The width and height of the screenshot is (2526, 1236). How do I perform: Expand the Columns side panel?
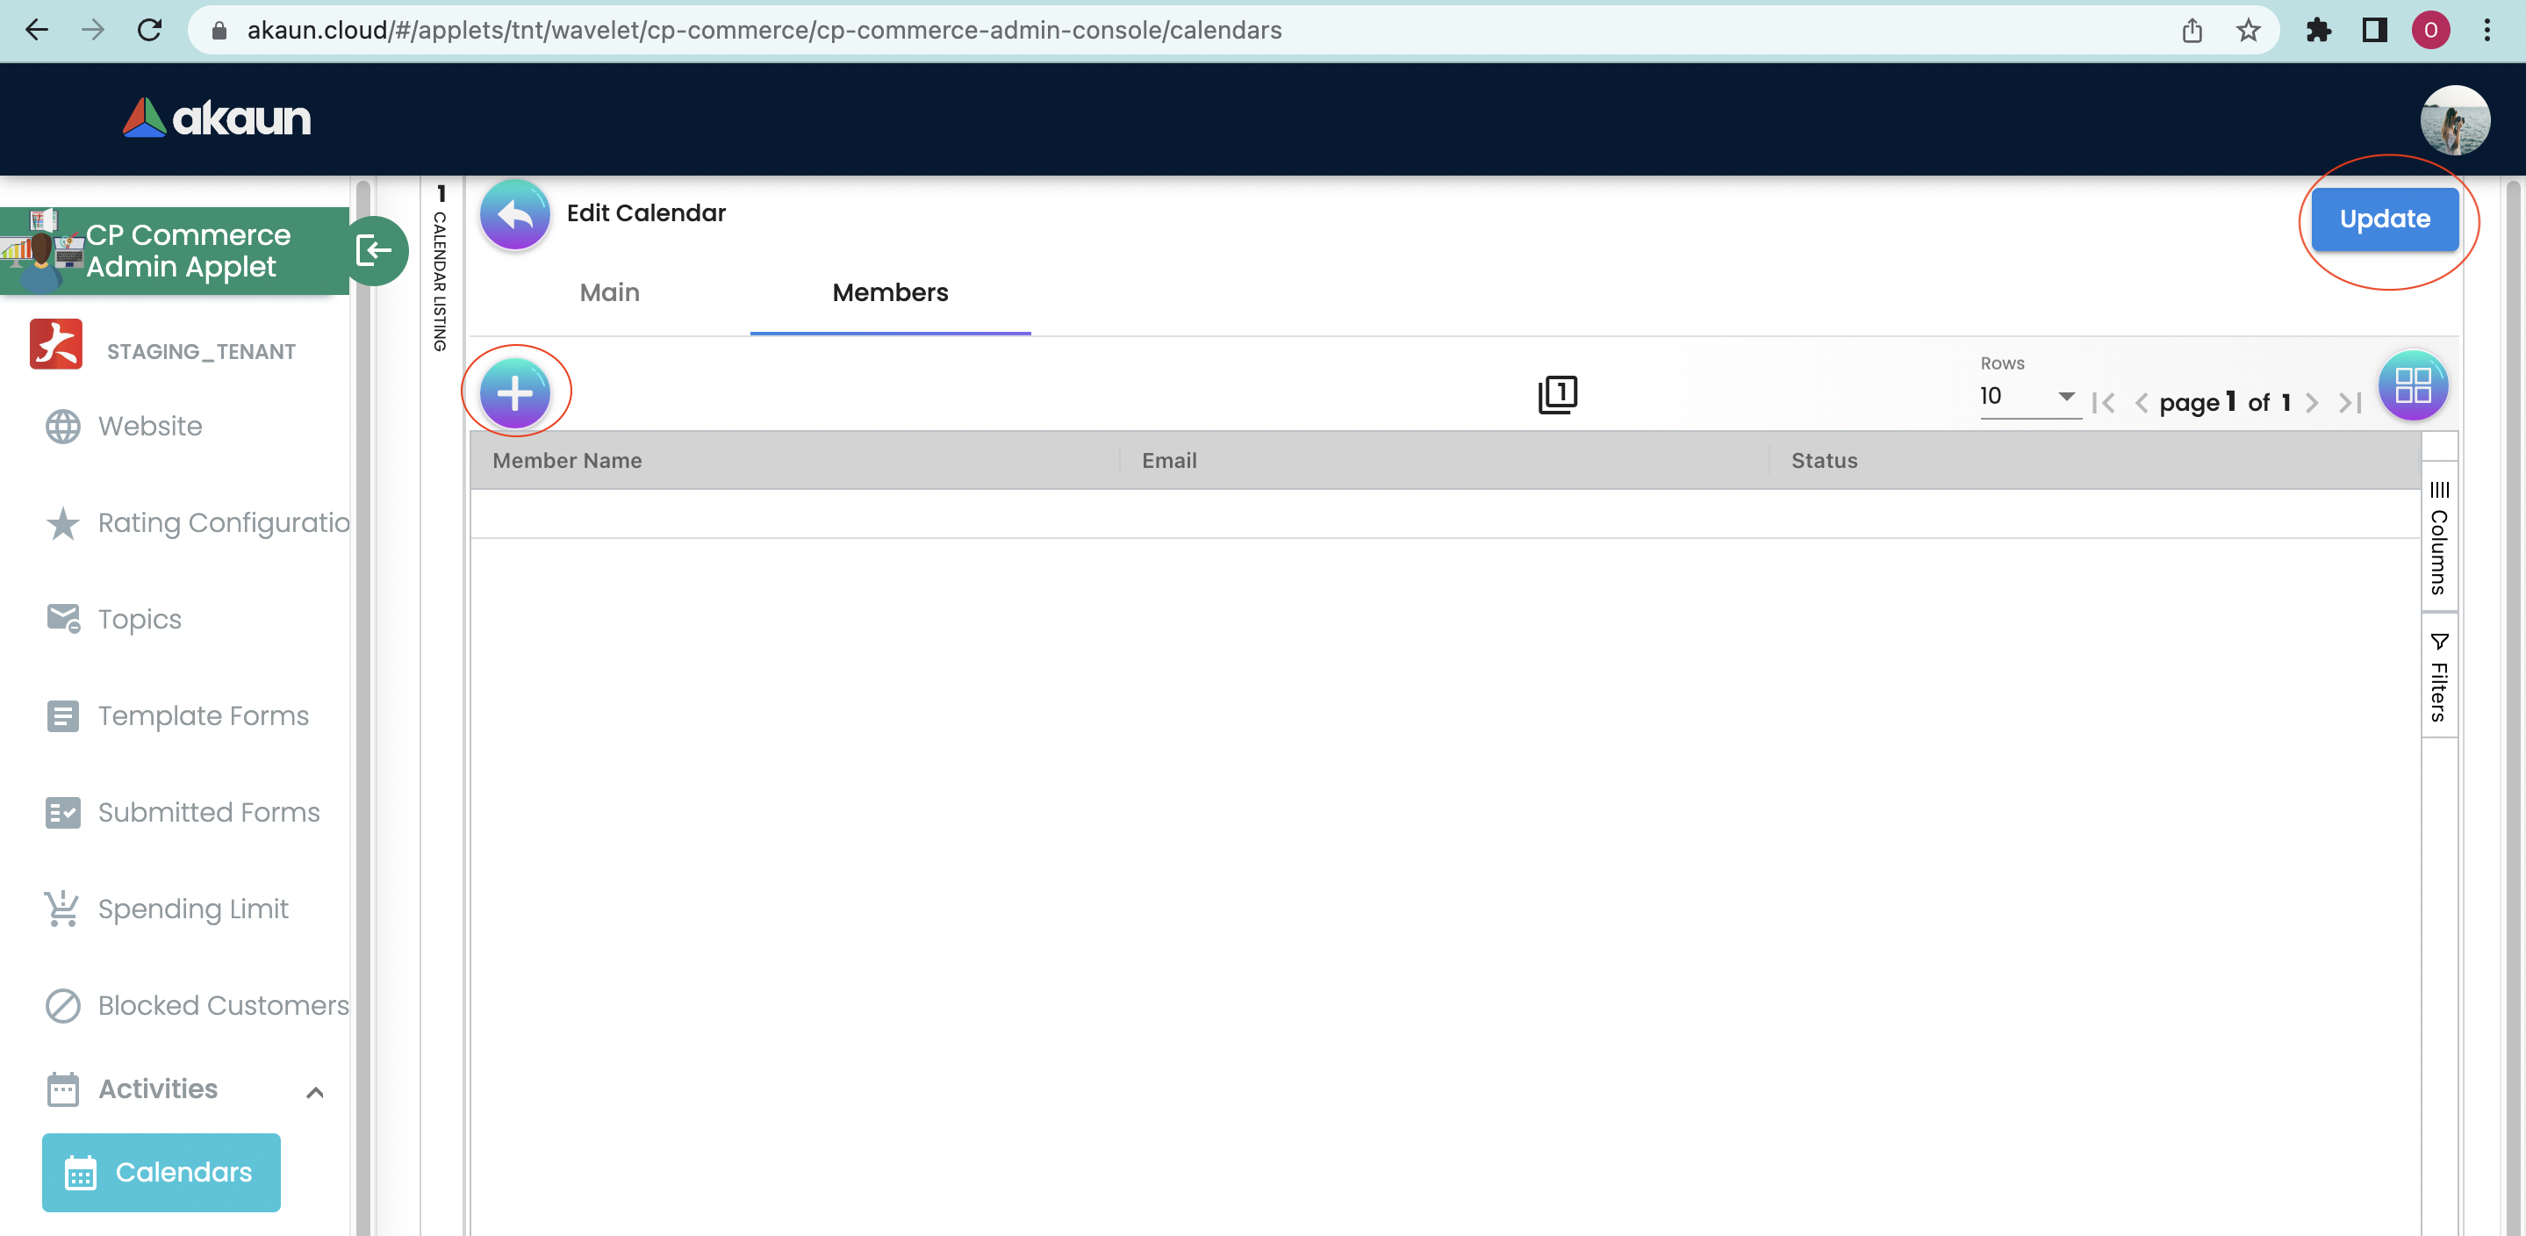tap(2437, 537)
